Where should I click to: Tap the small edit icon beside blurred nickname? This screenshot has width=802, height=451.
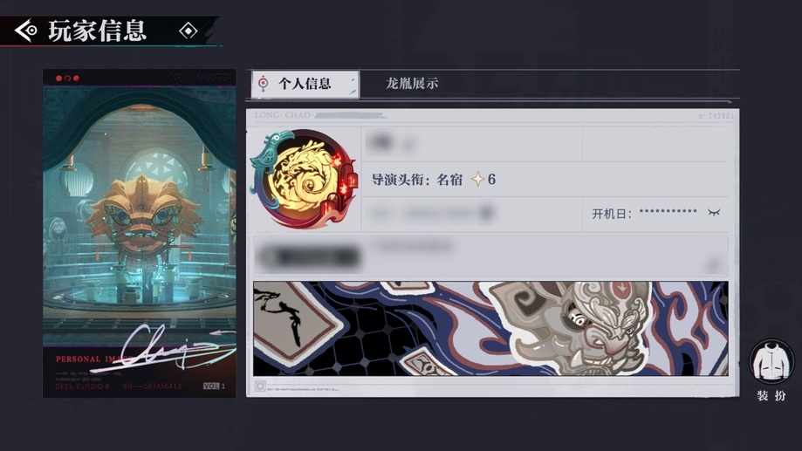click(x=408, y=147)
